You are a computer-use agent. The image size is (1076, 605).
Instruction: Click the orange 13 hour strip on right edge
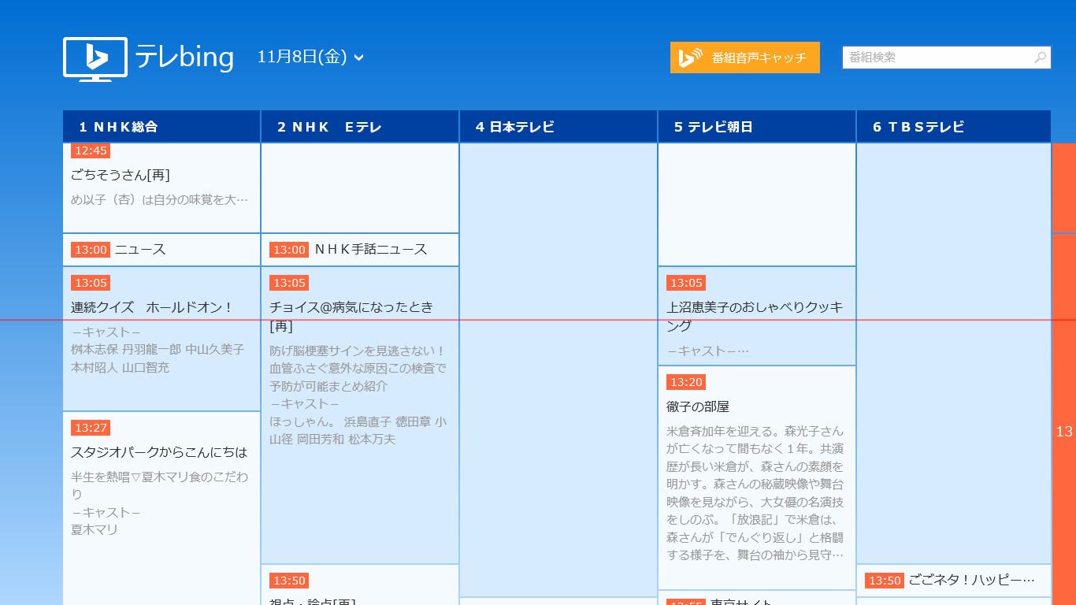coord(1065,433)
